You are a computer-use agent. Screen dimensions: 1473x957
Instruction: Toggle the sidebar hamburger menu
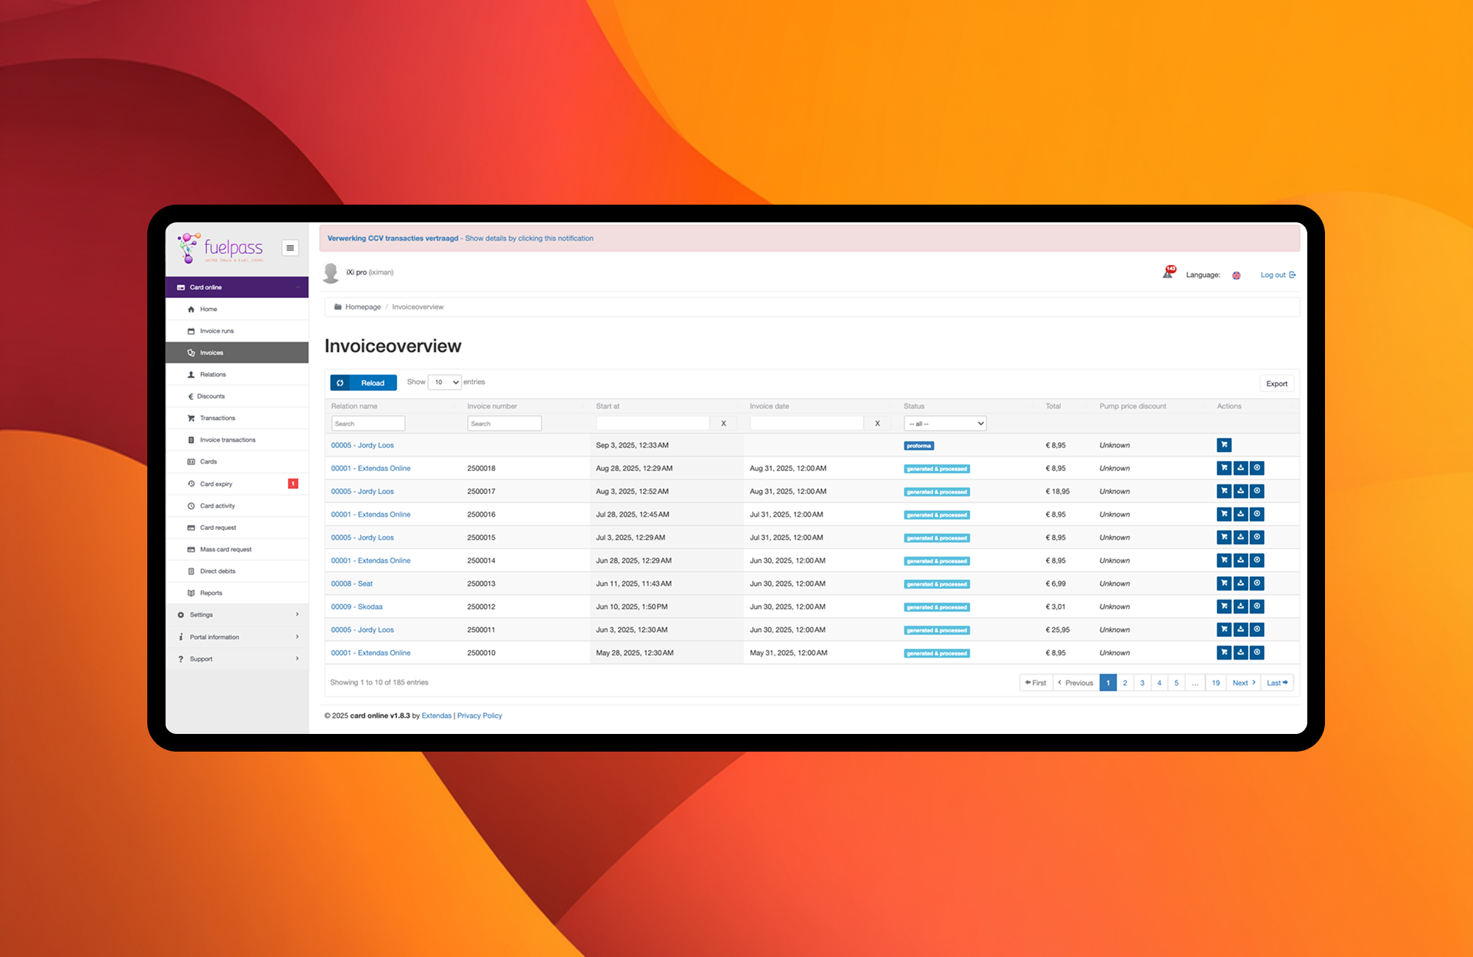coord(290,248)
